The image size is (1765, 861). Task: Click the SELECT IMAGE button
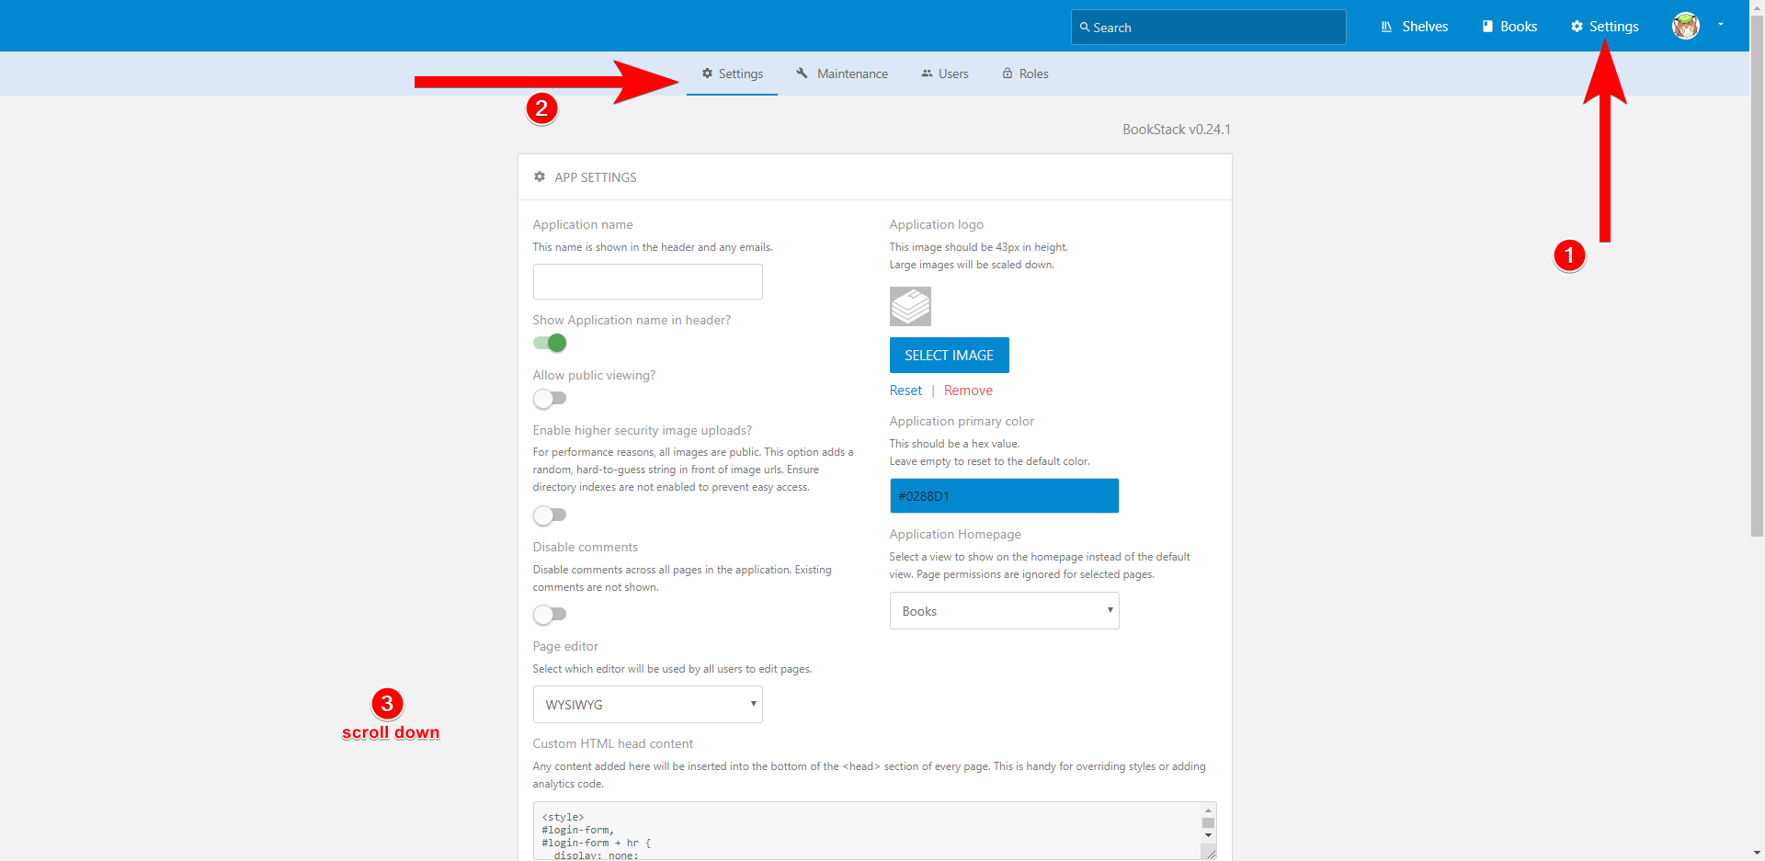949,355
